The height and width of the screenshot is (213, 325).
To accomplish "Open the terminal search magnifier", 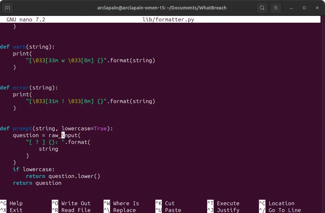I will click(x=262, y=7).
